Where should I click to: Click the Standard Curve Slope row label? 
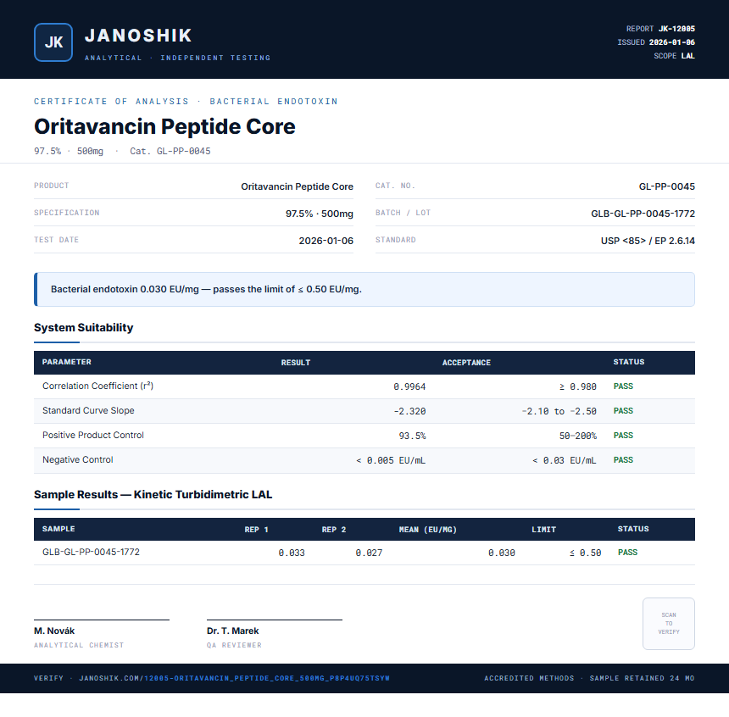point(88,410)
